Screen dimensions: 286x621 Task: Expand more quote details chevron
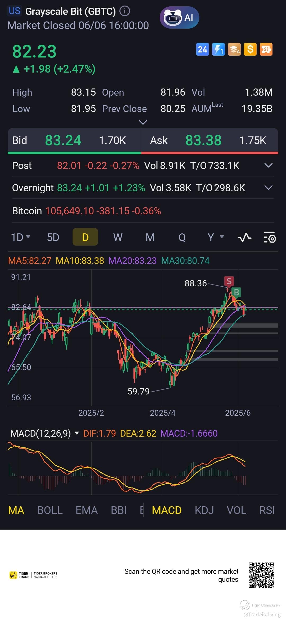tap(143, 122)
